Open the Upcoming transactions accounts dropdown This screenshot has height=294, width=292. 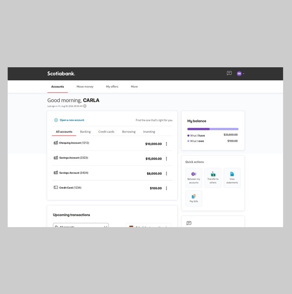[81, 225]
